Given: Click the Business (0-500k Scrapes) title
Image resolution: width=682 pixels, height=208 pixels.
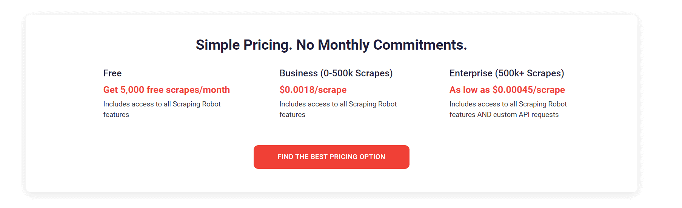Looking at the screenshot, I should (x=336, y=73).
